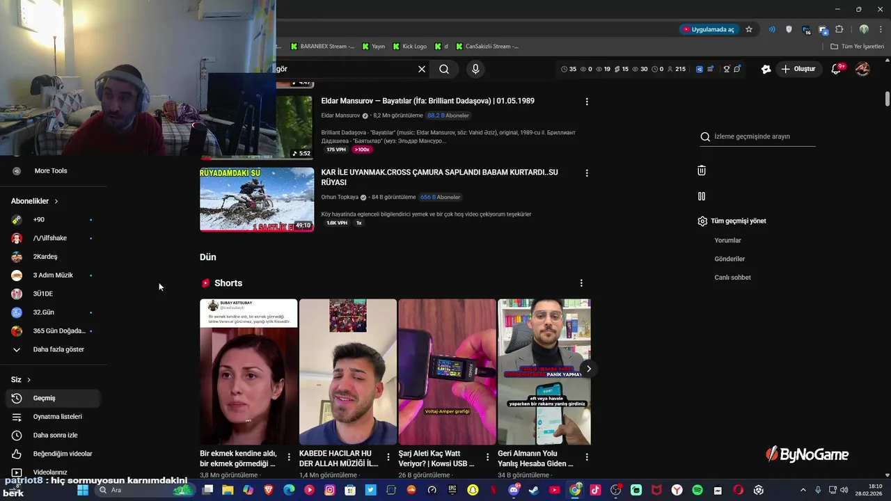Open the 3Ü1DE channel subscription
Image resolution: width=891 pixels, height=501 pixels.
53,294
